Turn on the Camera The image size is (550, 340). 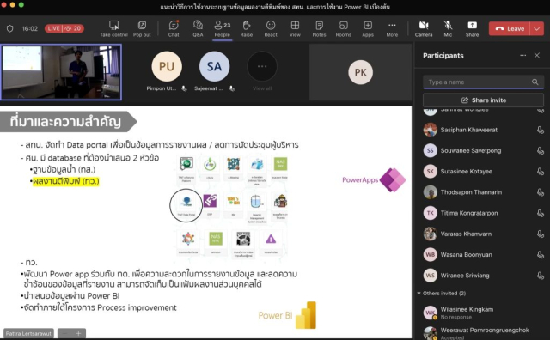pyautogui.click(x=424, y=28)
